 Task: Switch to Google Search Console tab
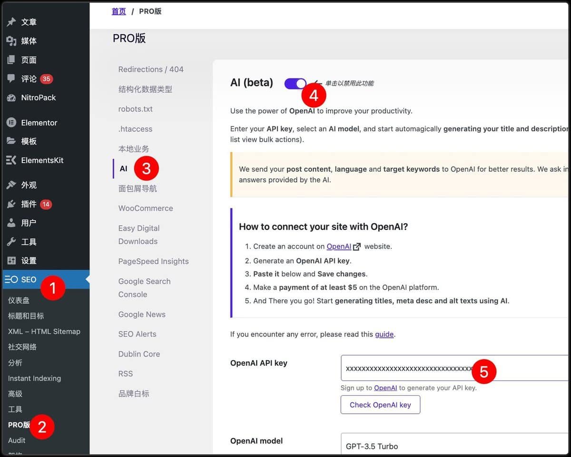click(145, 288)
